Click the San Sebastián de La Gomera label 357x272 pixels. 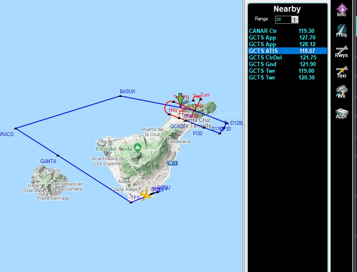(x=67, y=186)
